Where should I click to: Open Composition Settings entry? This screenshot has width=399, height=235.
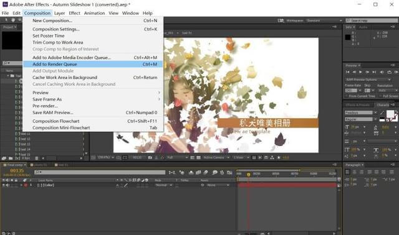pyautogui.click(x=93, y=29)
